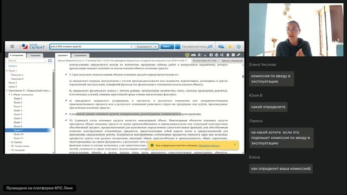
Task: Collapse the I. Общие положения section
Action: point(10,95)
